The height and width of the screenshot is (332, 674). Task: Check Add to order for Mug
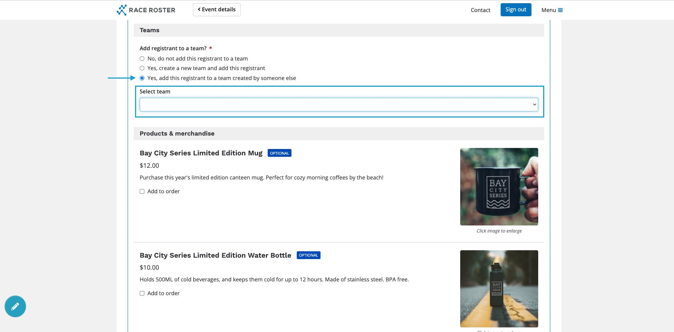[142, 191]
